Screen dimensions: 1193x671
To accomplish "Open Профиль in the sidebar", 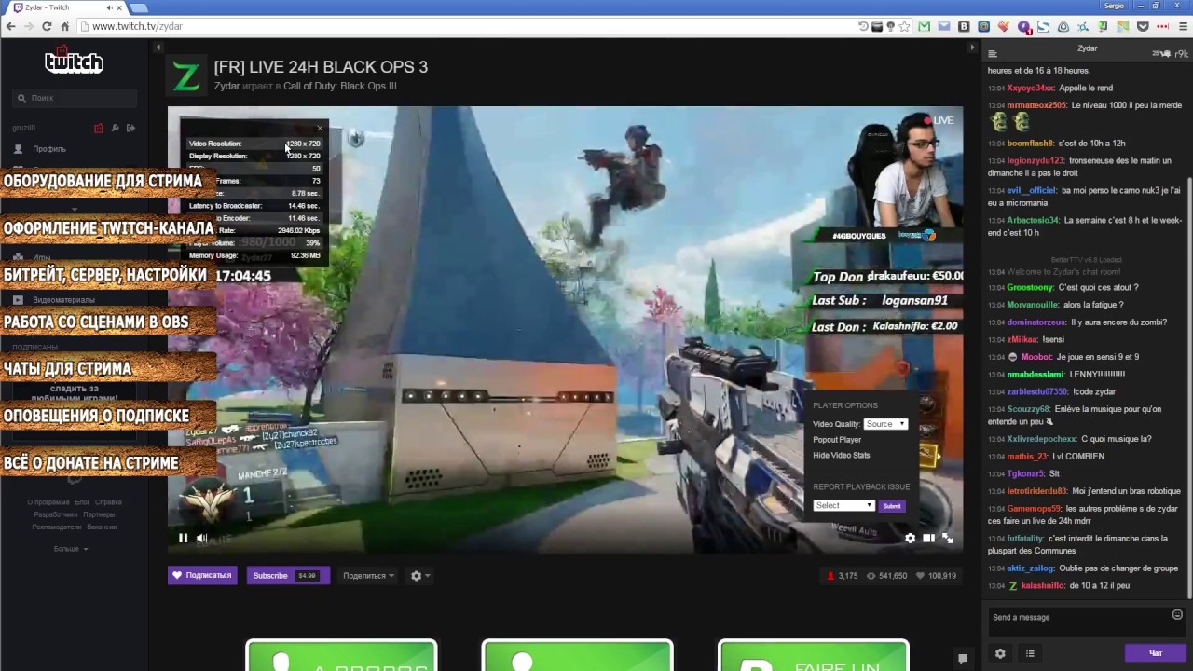I will pyautogui.click(x=48, y=149).
